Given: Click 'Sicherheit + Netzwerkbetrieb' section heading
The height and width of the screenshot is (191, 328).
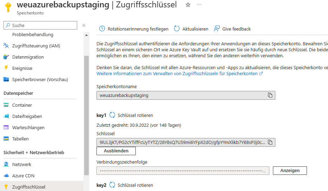Looking at the screenshot, I should [34, 153].
